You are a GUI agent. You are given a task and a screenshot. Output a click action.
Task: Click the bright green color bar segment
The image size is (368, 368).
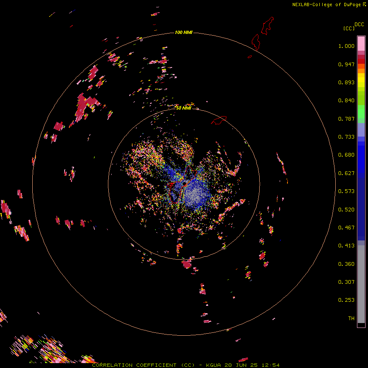[361, 112]
